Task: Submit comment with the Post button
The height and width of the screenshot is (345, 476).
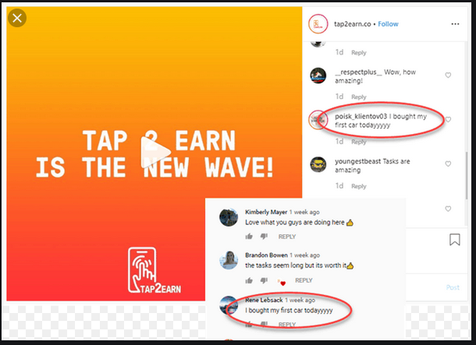Action: pyautogui.click(x=453, y=287)
